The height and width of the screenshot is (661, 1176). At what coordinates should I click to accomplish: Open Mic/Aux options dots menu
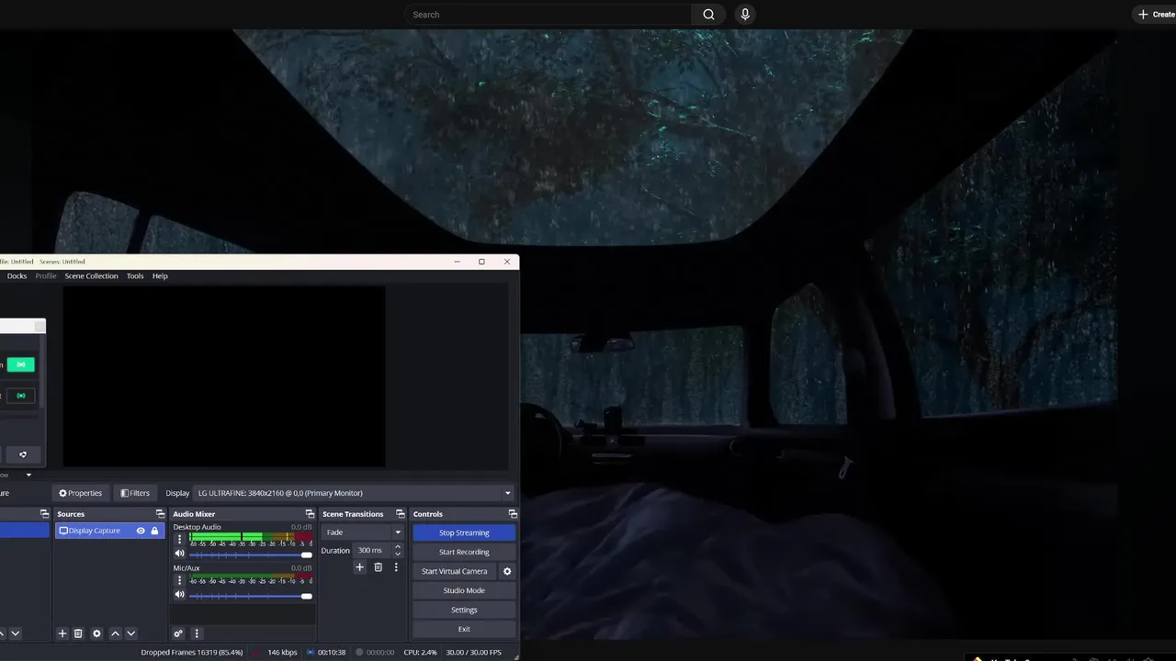click(179, 580)
